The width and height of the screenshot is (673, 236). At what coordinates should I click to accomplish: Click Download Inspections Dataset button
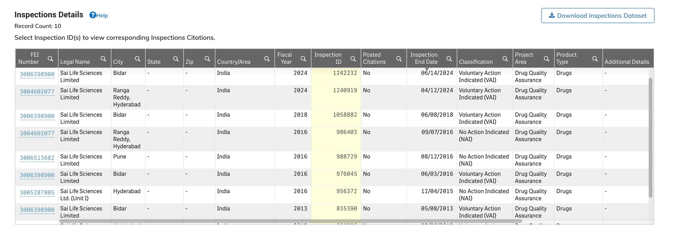597,16
